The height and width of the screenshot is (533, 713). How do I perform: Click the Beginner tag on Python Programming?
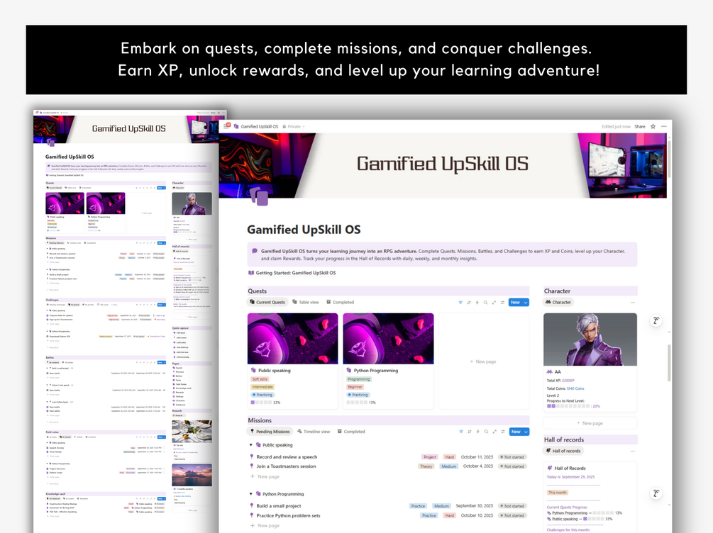point(355,387)
